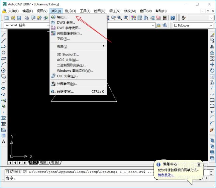Switch to the 布局2 tab
This screenshot has height=188, width=216.
55,162
